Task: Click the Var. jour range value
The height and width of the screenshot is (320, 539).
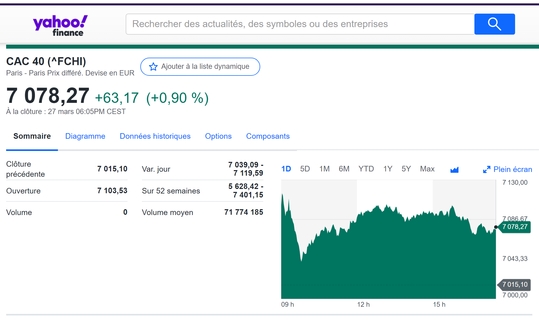Action: point(246,169)
